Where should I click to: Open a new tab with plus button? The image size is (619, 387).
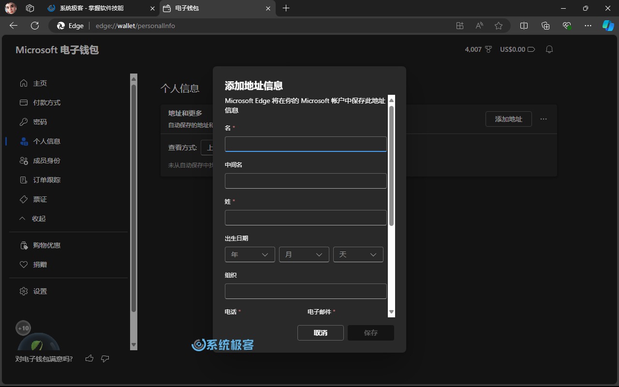(286, 8)
